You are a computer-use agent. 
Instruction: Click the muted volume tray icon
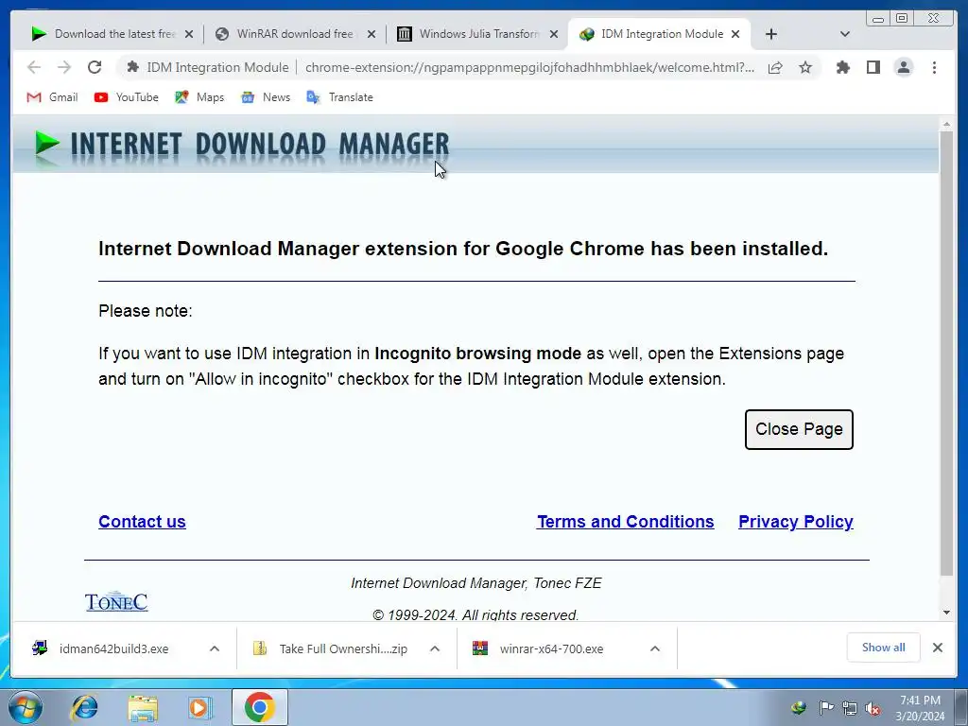click(x=873, y=708)
